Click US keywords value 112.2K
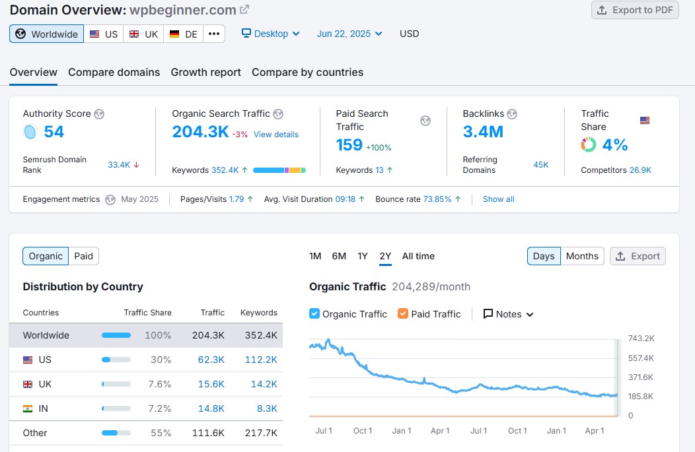 click(261, 360)
